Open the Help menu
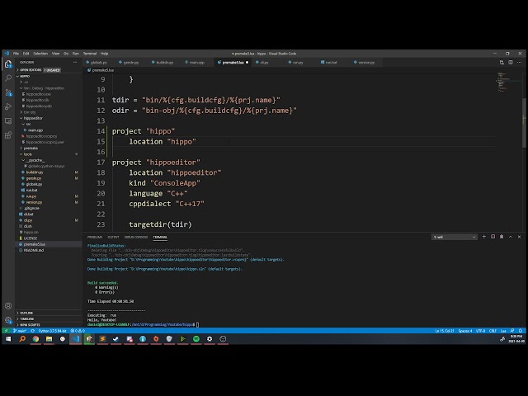 click(x=105, y=54)
